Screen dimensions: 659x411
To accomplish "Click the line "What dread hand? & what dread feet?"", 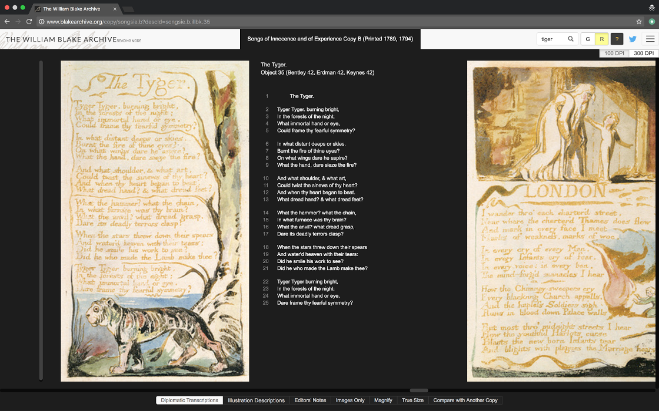I will (x=320, y=200).
